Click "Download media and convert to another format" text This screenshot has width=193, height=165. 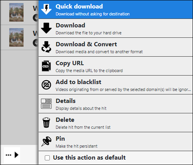pyautogui.click(x=99, y=52)
